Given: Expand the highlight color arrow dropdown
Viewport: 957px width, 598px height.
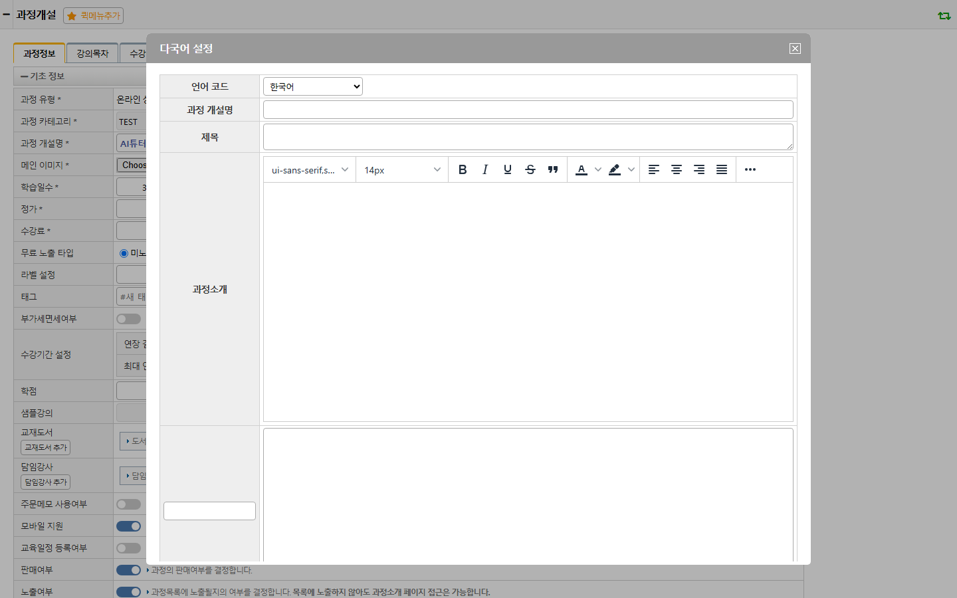Looking at the screenshot, I should pos(631,169).
